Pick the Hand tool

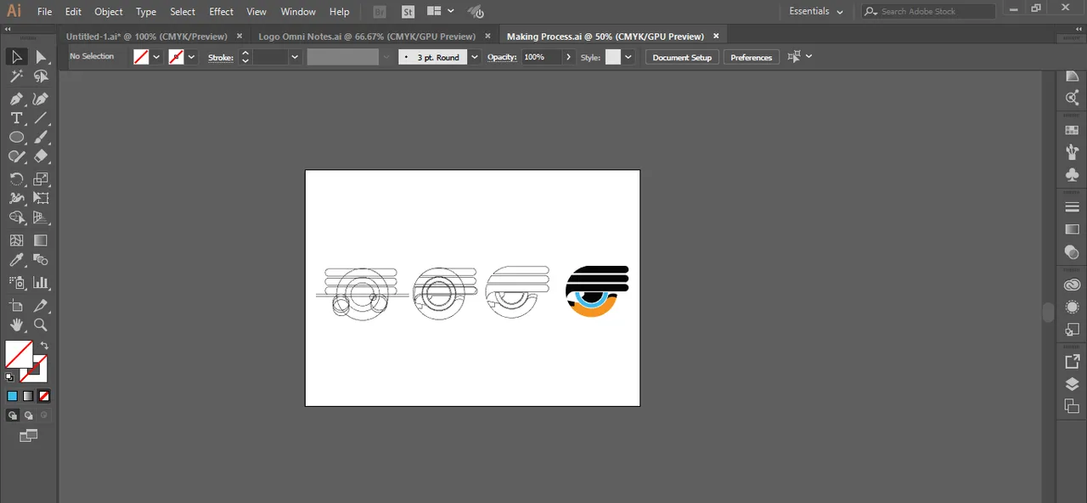click(x=16, y=325)
